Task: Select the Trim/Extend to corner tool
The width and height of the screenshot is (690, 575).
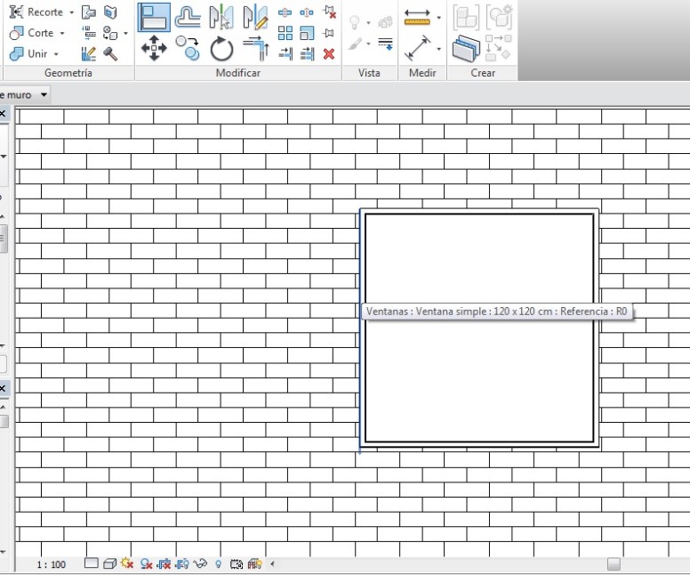Action: click(256, 49)
